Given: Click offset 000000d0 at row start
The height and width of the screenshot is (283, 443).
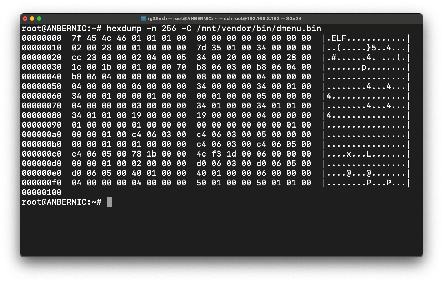Looking at the screenshot, I should point(42,163).
